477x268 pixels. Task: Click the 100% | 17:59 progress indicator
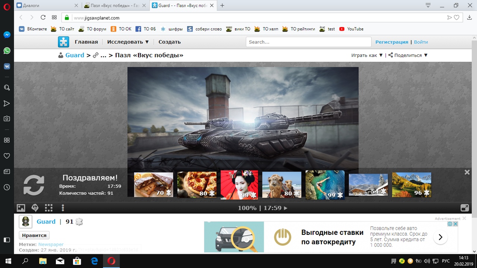263,208
